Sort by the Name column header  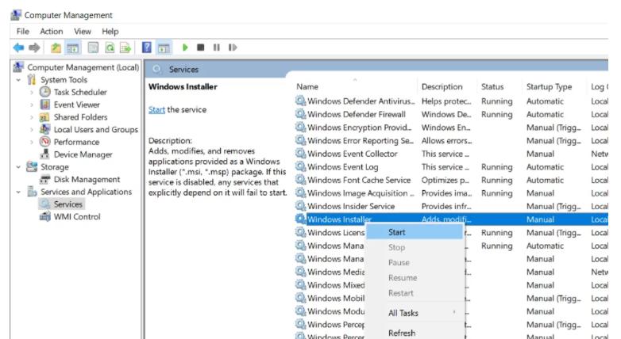pyautogui.click(x=307, y=87)
